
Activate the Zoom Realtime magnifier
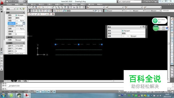pyautogui.click(x=56, y=7)
